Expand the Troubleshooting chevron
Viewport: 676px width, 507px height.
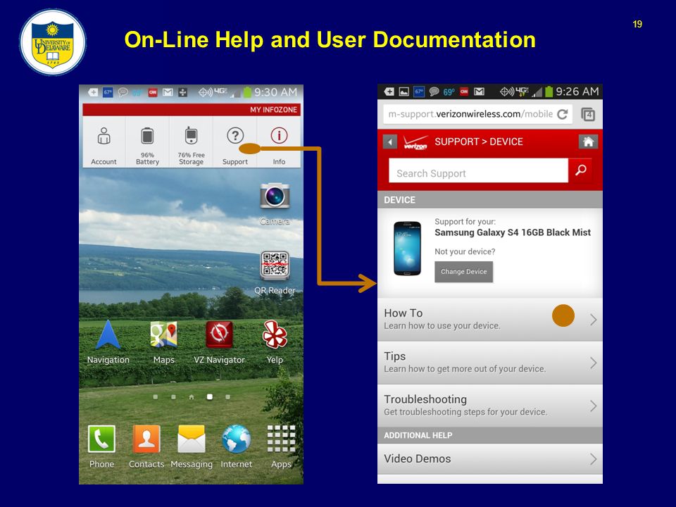pyautogui.click(x=593, y=406)
